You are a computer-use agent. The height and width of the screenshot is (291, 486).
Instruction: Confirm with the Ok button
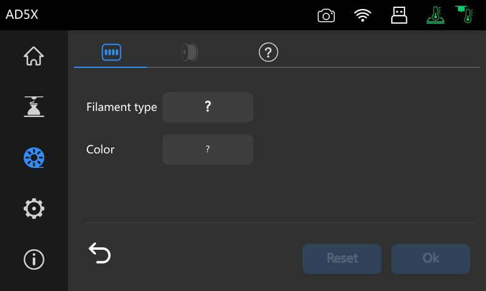click(x=431, y=258)
